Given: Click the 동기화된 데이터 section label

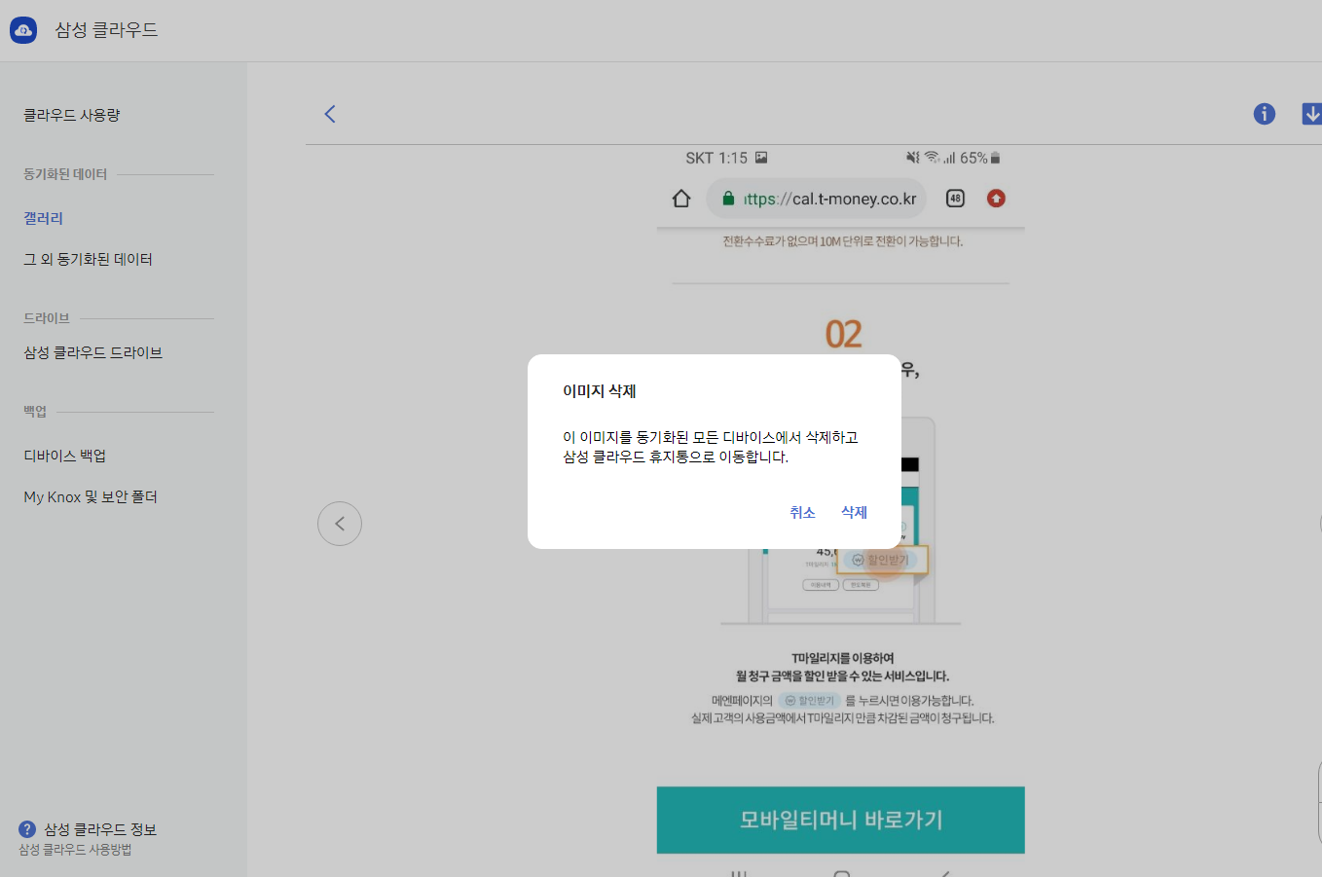Looking at the screenshot, I should pyautogui.click(x=65, y=174).
